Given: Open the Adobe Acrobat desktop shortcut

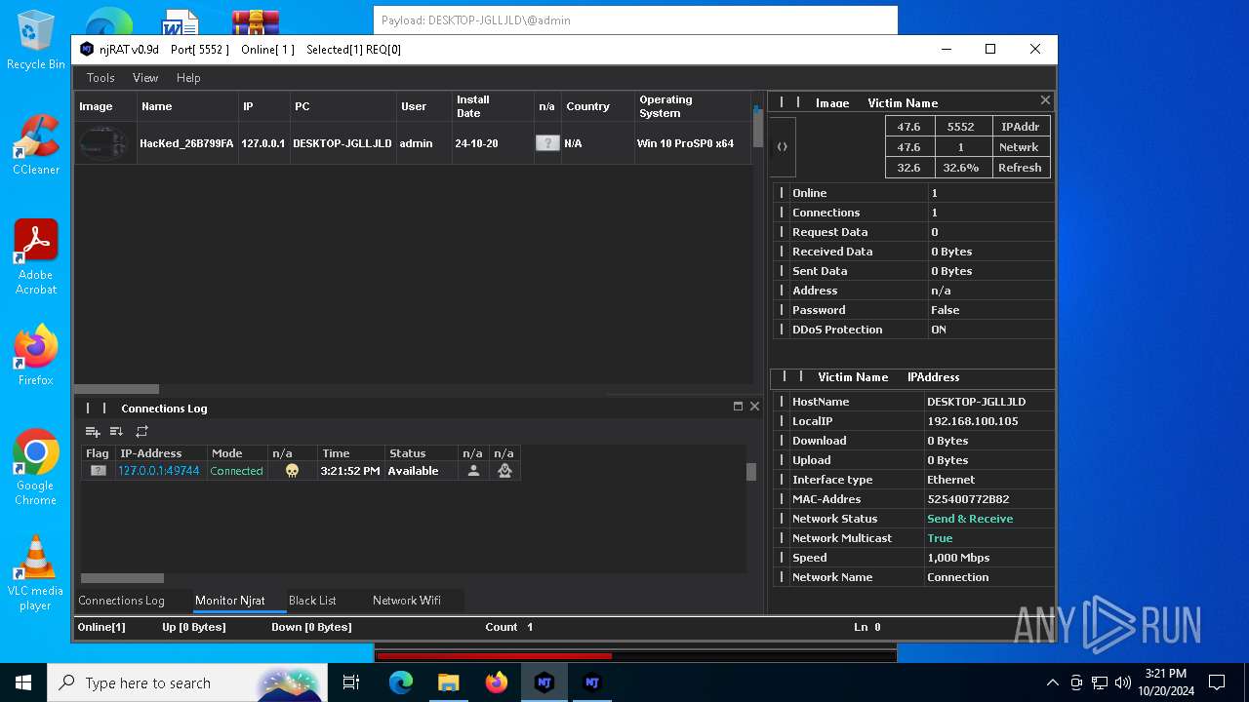Looking at the screenshot, I should click(x=35, y=257).
